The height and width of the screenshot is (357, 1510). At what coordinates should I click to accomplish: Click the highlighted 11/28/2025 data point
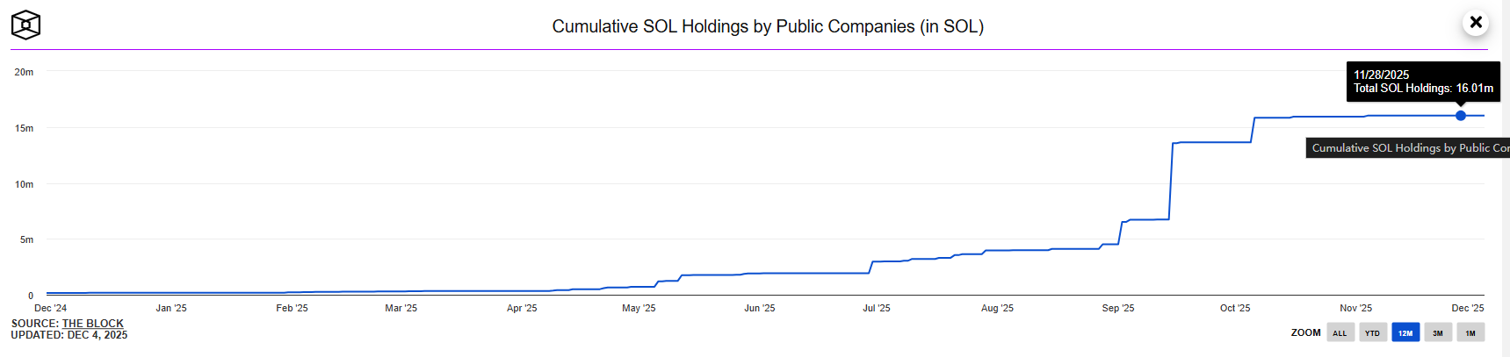1461,116
